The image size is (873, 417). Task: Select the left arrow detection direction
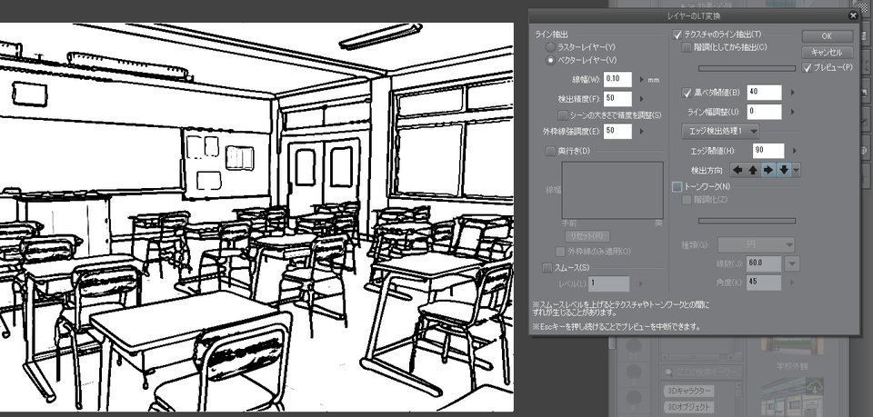pyautogui.click(x=738, y=170)
